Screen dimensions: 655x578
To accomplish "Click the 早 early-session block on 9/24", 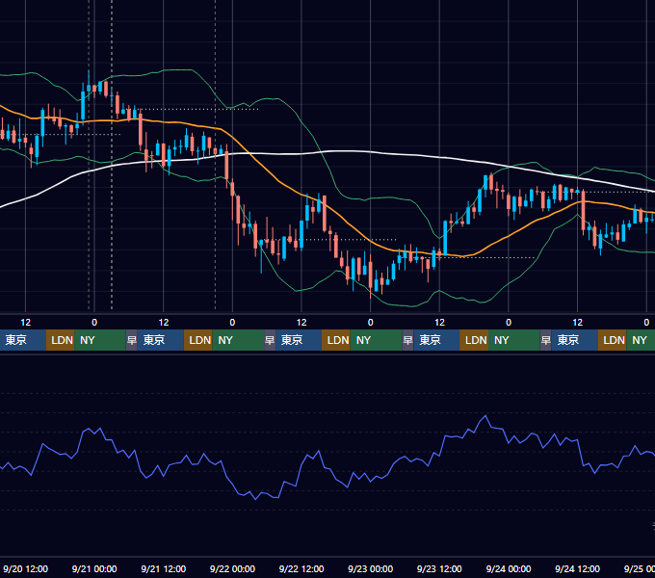I will tap(546, 340).
